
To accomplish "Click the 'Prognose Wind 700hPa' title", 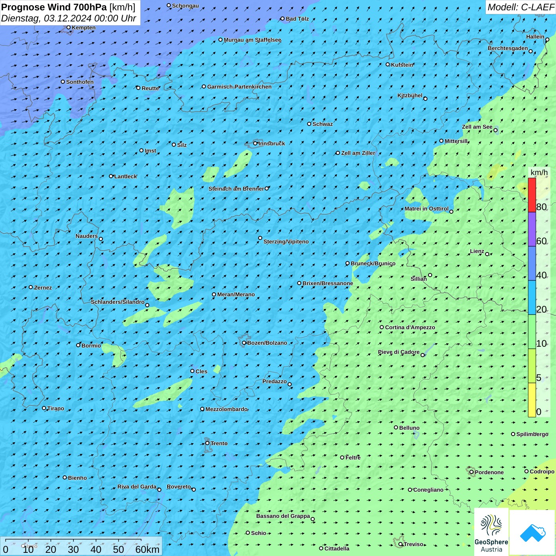I will pyautogui.click(x=54, y=7).
